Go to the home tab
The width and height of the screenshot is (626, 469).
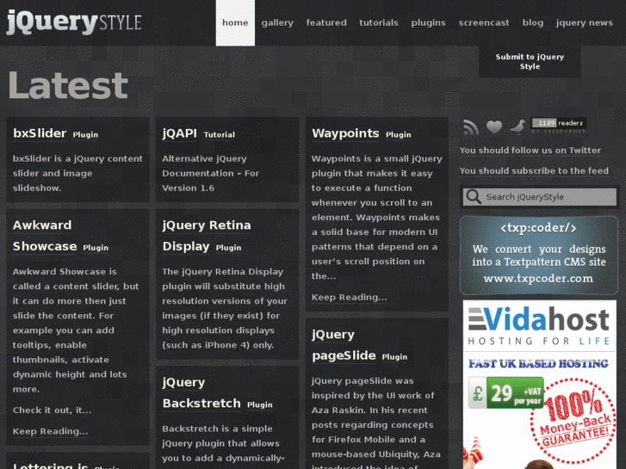tap(235, 22)
